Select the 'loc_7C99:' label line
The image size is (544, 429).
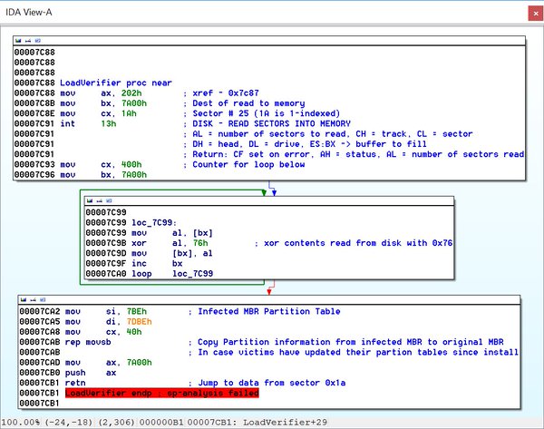[154, 223]
